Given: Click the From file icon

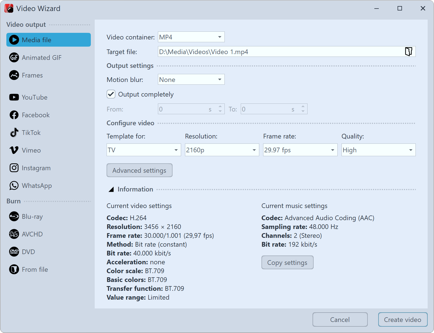Looking at the screenshot, I should pyautogui.click(x=14, y=270).
